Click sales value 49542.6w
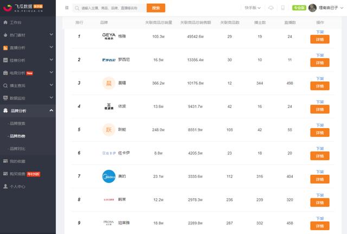The height and width of the screenshot is (234, 347). 195,36
